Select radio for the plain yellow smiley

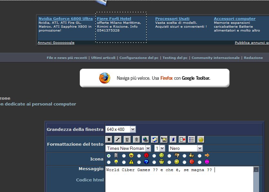(x=169, y=162)
